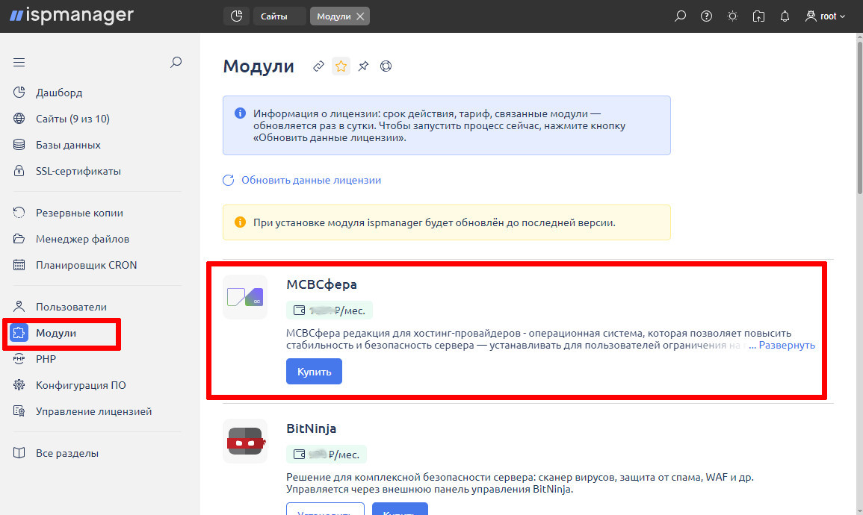This screenshot has width=863, height=515.
Task: Collapse sidebar with hamburger menu icon
Action: [19, 63]
